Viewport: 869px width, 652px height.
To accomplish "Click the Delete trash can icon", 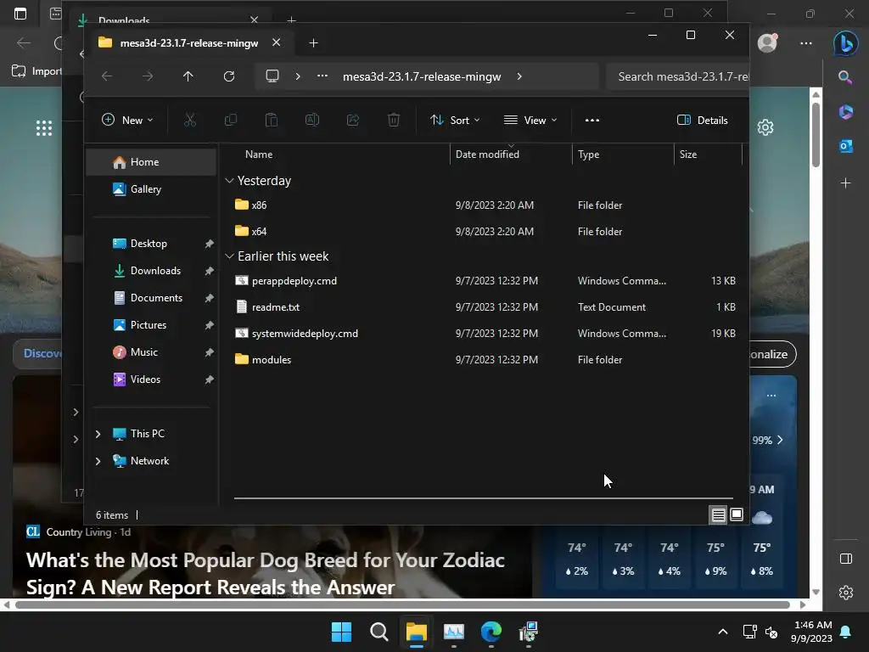I will (x=394, y=120).
